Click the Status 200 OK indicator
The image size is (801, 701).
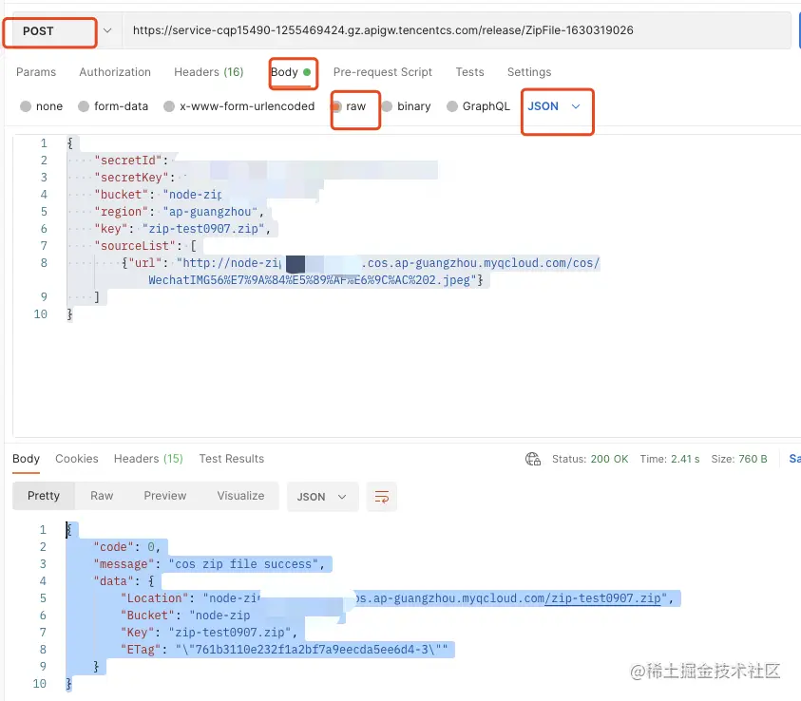coord(590,459)
